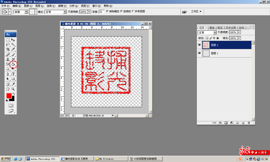
Task: Toggle the 消除锯齿 anti-alias checkbox
Action: click(107, 11)
